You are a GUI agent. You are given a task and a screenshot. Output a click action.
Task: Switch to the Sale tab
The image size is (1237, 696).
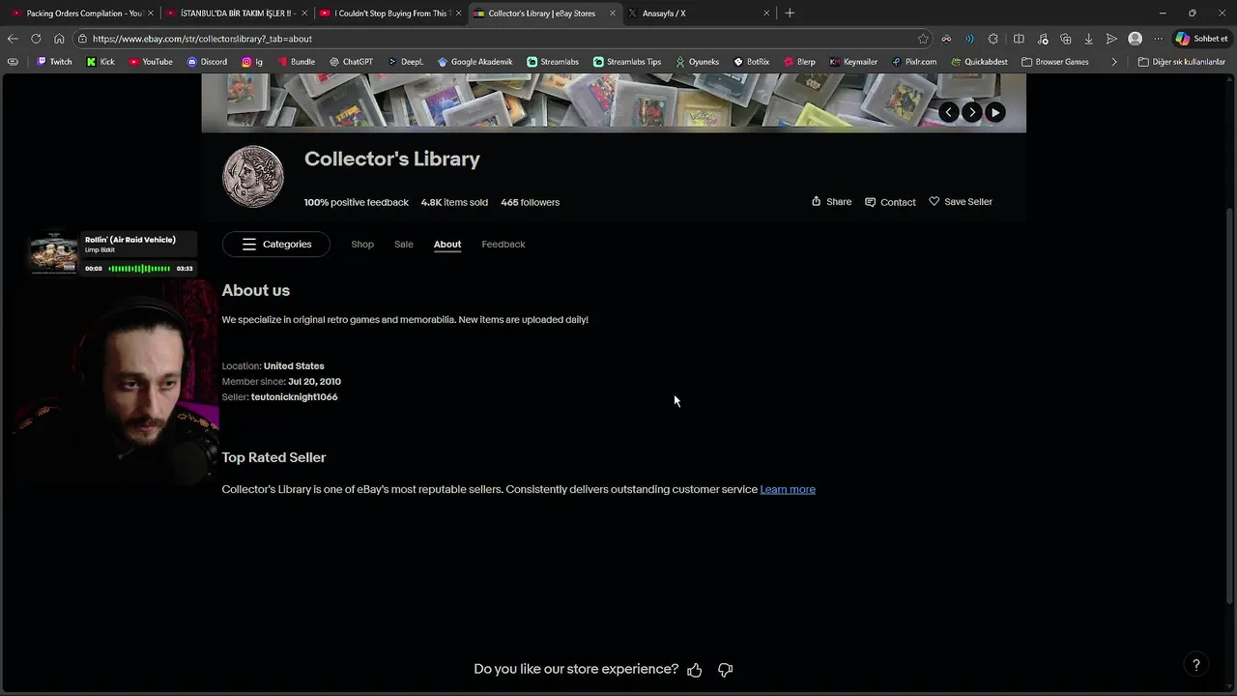pyautogui.click(x=404, y=245)
